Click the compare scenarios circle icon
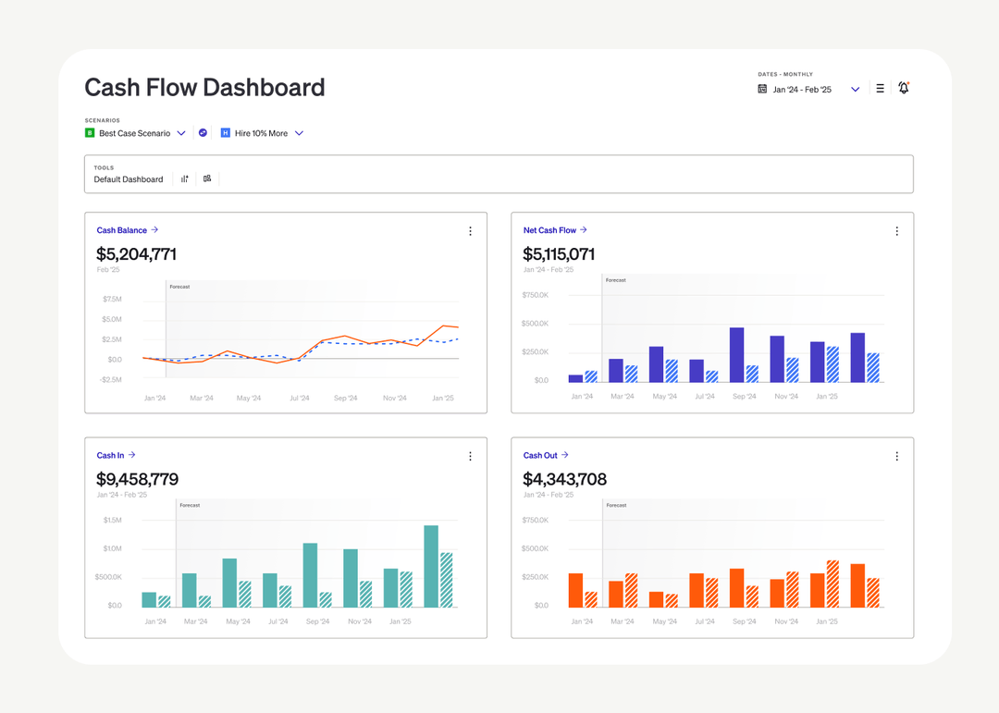The image size is (999, 713). tap(203, 132)
